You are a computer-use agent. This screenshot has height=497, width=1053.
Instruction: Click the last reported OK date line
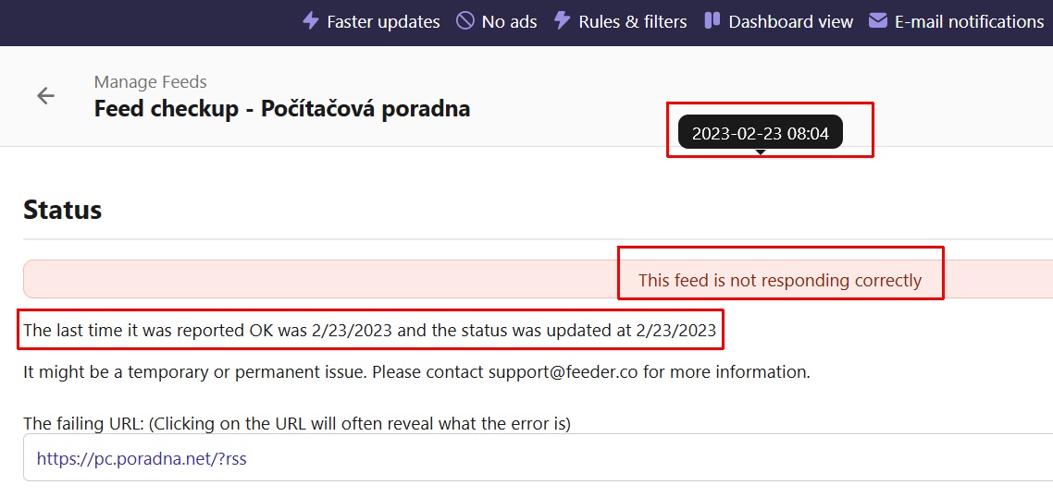[369, 330]
